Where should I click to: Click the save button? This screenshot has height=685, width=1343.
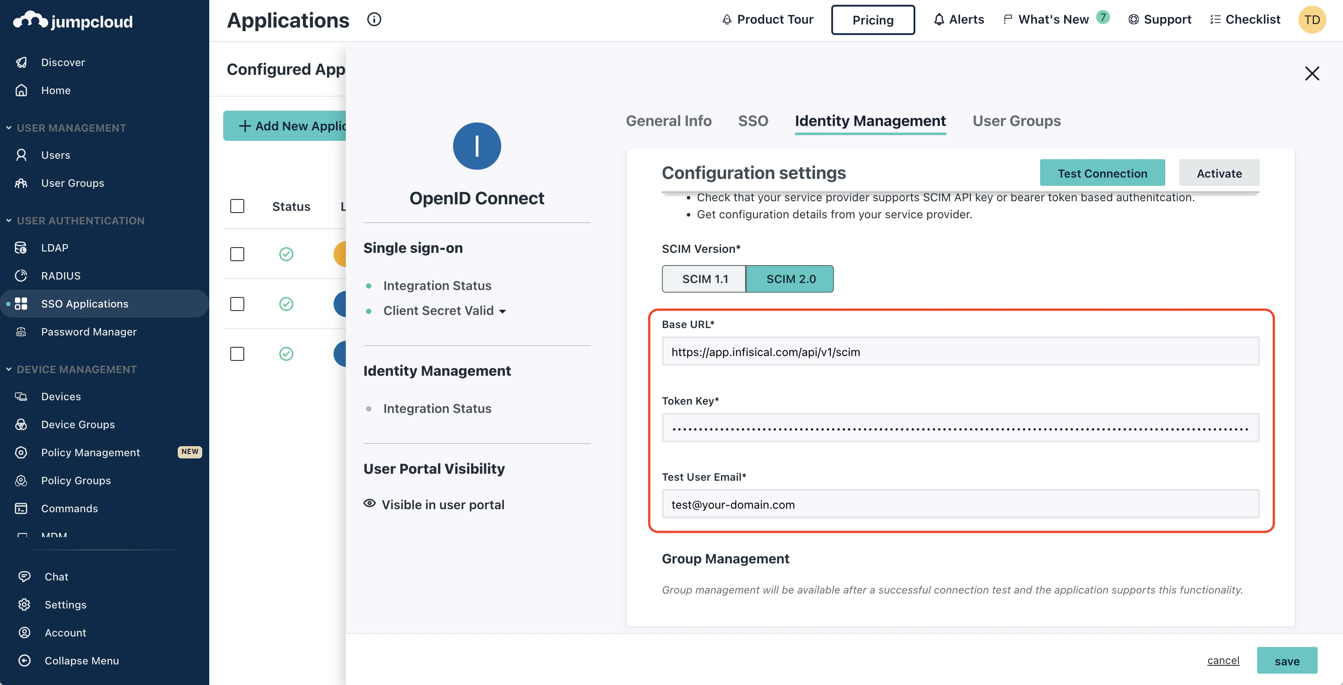coord(1287,661)
